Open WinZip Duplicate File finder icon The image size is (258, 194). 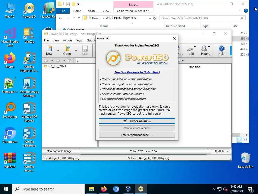pyautogui.click(x=29, y=62)
